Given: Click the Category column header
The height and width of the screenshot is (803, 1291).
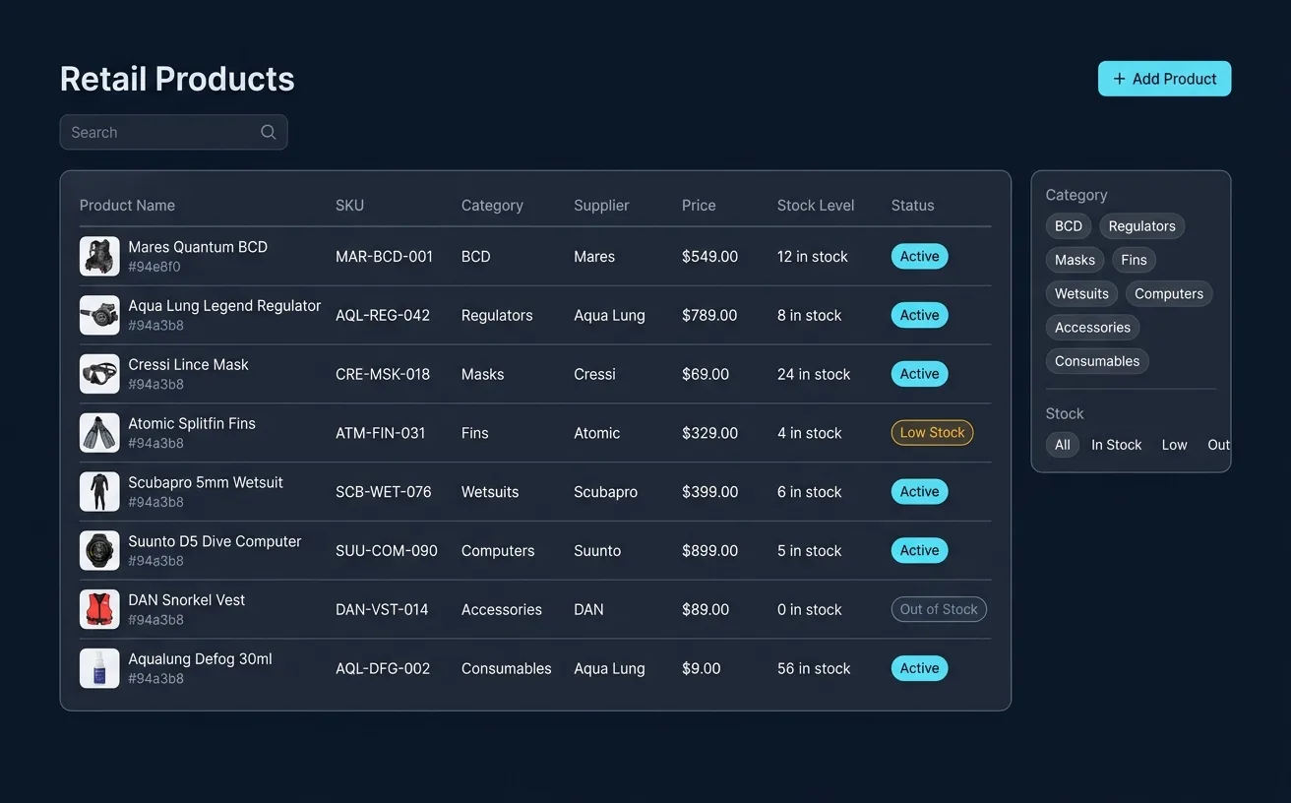Looking at the screenshot, I should point(492,206).
